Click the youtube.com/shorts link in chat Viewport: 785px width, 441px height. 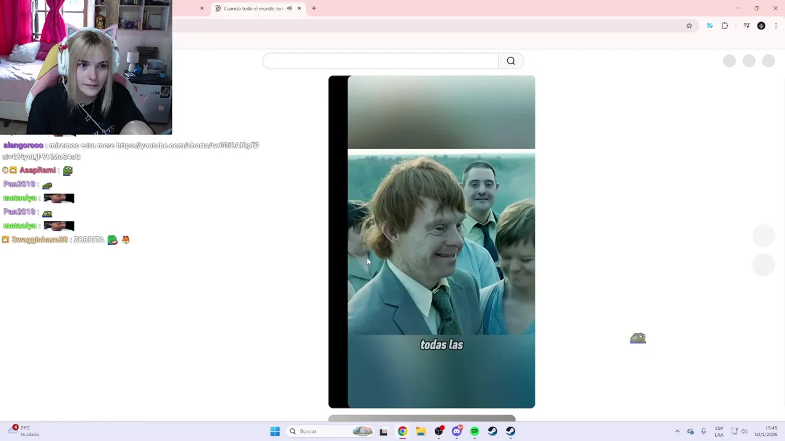click(x=188, y=145)
